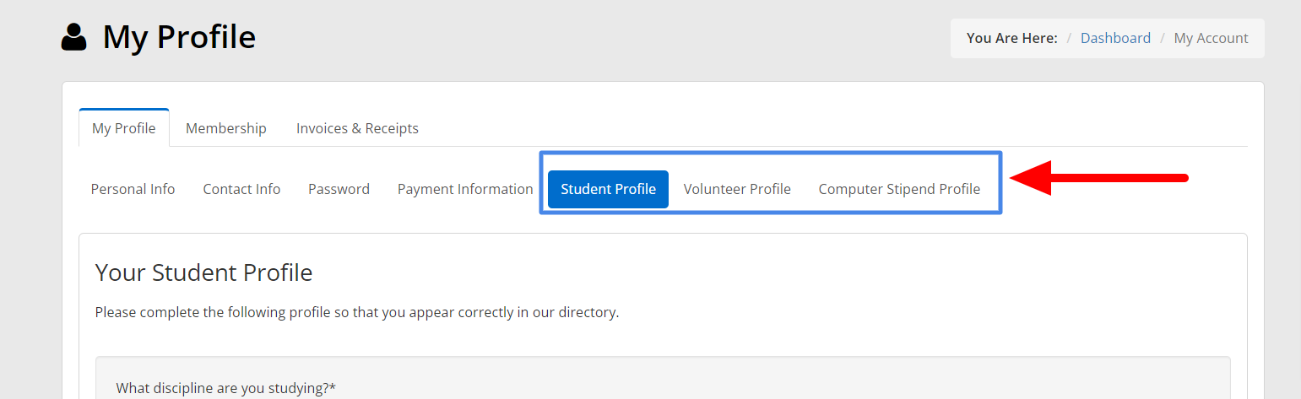Click the active Student Profile button
Viewport: 1301px width, 399px height.
[x=608, y=189]
